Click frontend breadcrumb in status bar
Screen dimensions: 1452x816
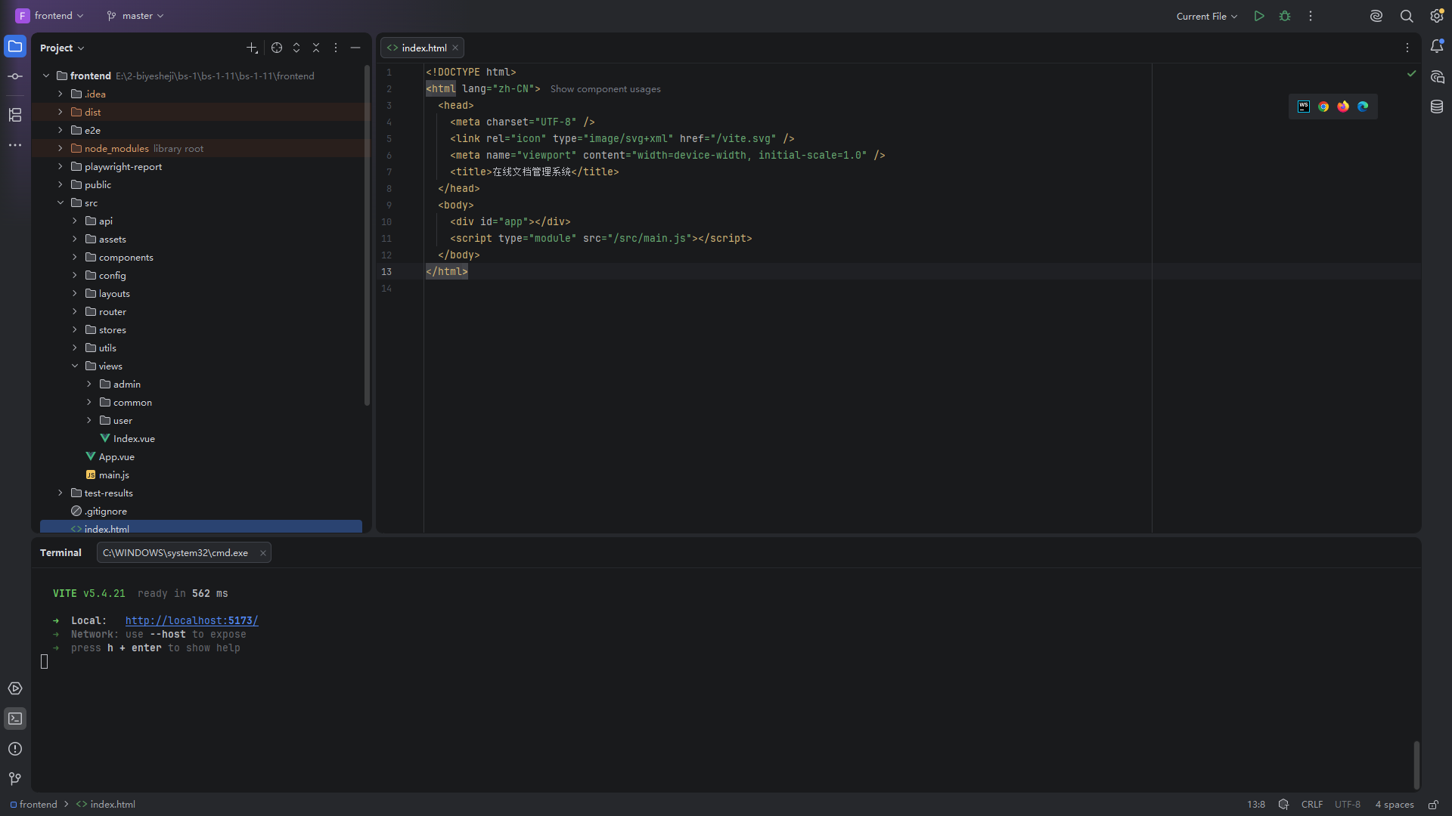point(33,805)
